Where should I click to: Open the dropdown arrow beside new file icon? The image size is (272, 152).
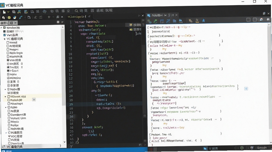click(8, 12)
